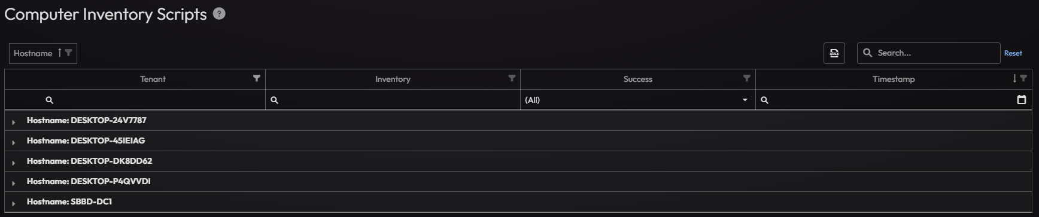1039x217 pixels.
Task: Click the export to Excel icon button
Action: [x=834, y=53]
